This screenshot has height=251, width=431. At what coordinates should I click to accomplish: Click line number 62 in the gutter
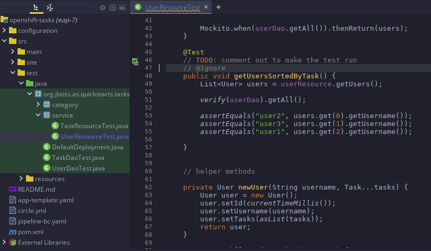pos(149,187)
